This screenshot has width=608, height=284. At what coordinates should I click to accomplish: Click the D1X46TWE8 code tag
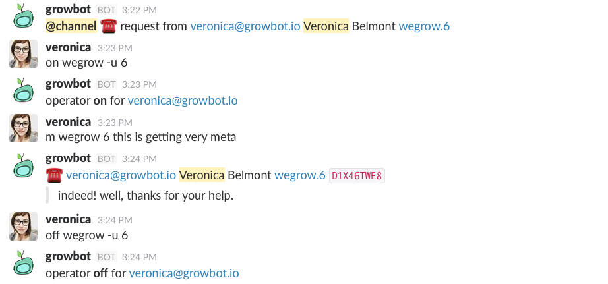tap(357, 176)
